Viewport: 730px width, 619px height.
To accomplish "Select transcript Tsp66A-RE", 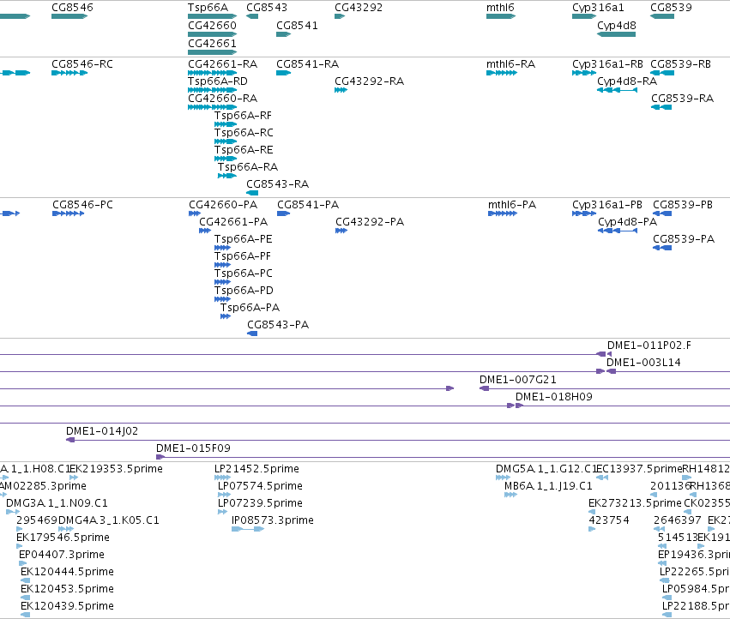I will coord(226,159).
